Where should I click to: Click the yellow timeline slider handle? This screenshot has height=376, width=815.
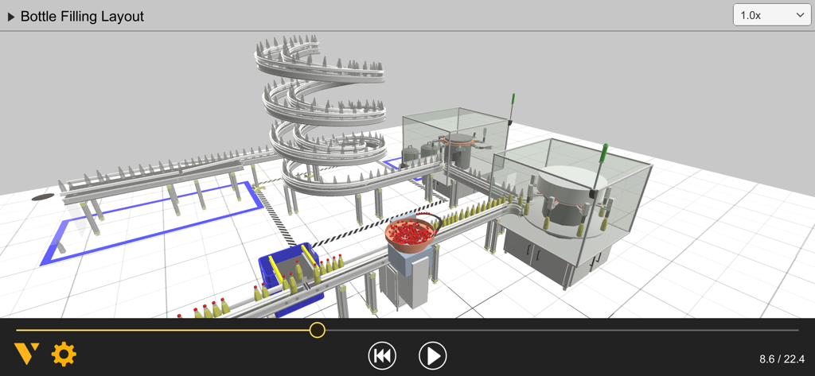[x=317, y=330]
